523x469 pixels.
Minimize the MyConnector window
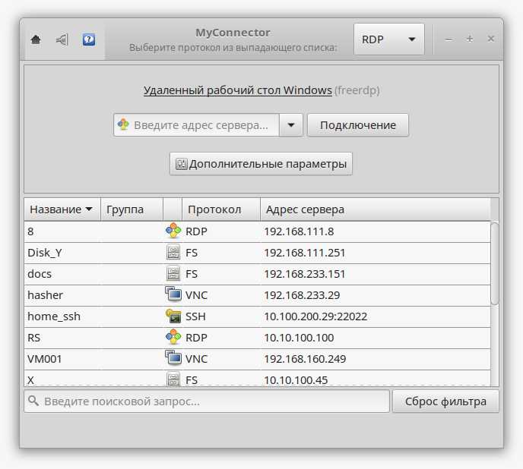tap(449, 39)
